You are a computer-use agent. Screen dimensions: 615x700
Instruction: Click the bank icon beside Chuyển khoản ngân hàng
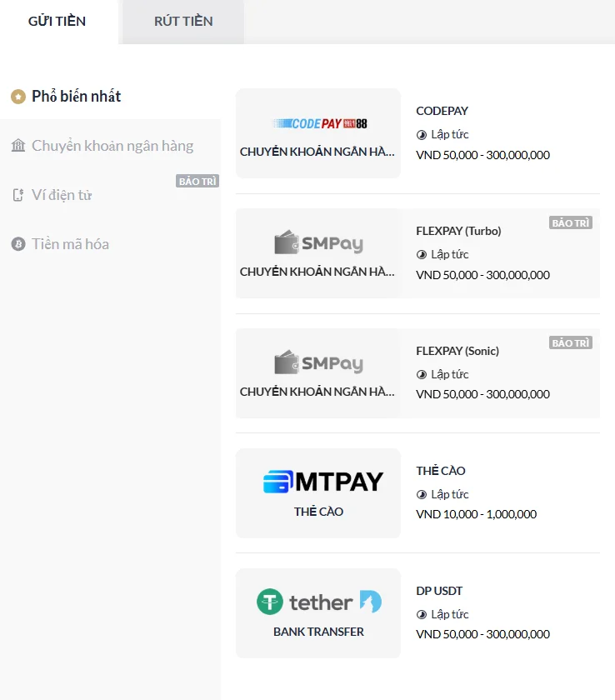[x=18, y=146]
